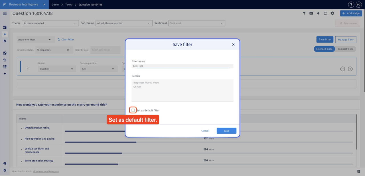This screenshot has width=365, height=176.
Task: Switch to Compact mode
Action: [x=346, y=49]
